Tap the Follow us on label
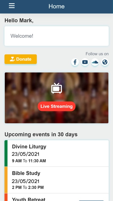Viewport: 113px width, 201px height. pyautogui.click(x=97, y=54)
